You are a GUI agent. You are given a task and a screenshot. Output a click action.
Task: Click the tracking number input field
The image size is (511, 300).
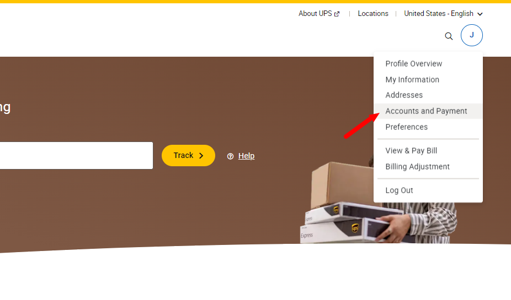(x=76, y=156)
